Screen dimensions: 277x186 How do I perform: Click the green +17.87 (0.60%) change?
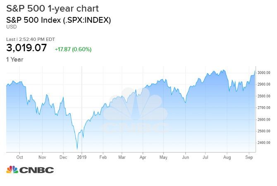click(x=73, y=49)
